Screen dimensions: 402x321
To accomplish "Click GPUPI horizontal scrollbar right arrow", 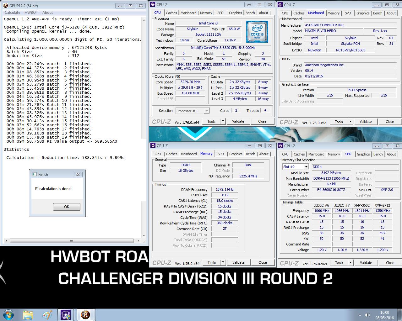I will [139, 241].
